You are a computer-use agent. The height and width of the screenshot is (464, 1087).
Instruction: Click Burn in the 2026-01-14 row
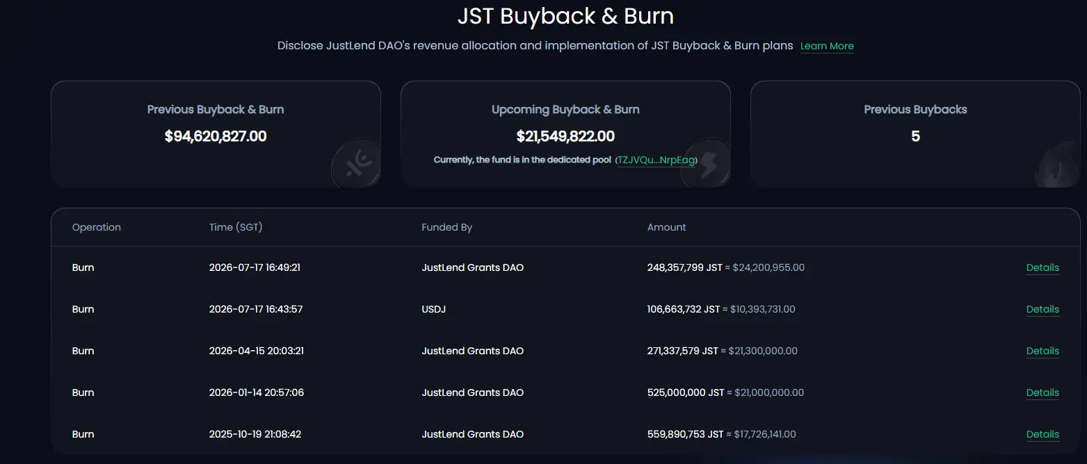click(83, 392)
